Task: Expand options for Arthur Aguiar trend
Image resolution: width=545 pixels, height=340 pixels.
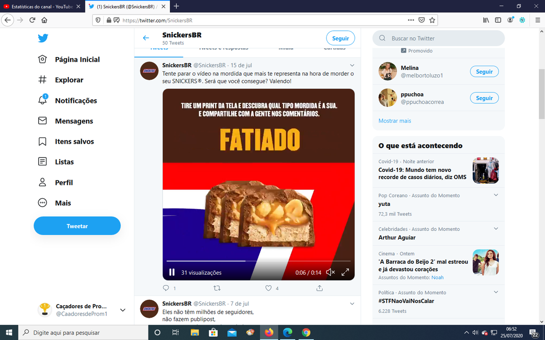Action: [496, 229]
